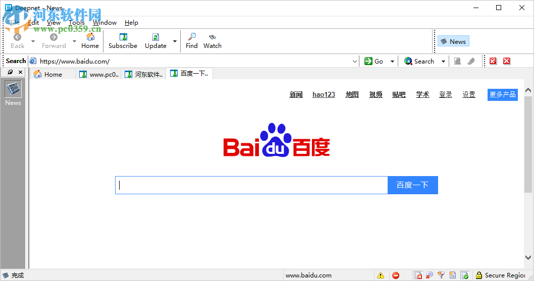Screen dimensions: 534x281
Task: Click the 视频 link
Action: click(376, 94)
